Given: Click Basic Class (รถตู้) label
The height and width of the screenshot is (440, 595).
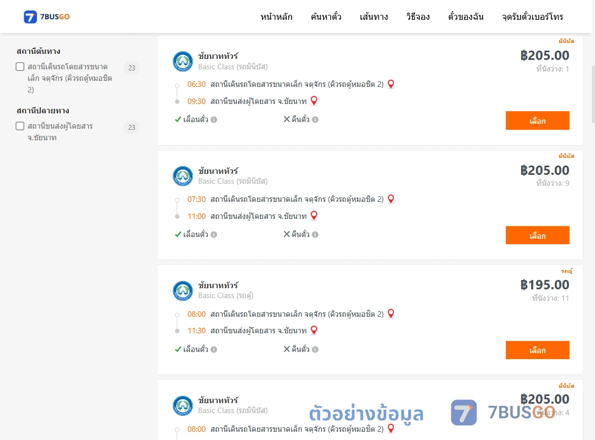Looking at the screenshot, I should [x=226, y=295].
